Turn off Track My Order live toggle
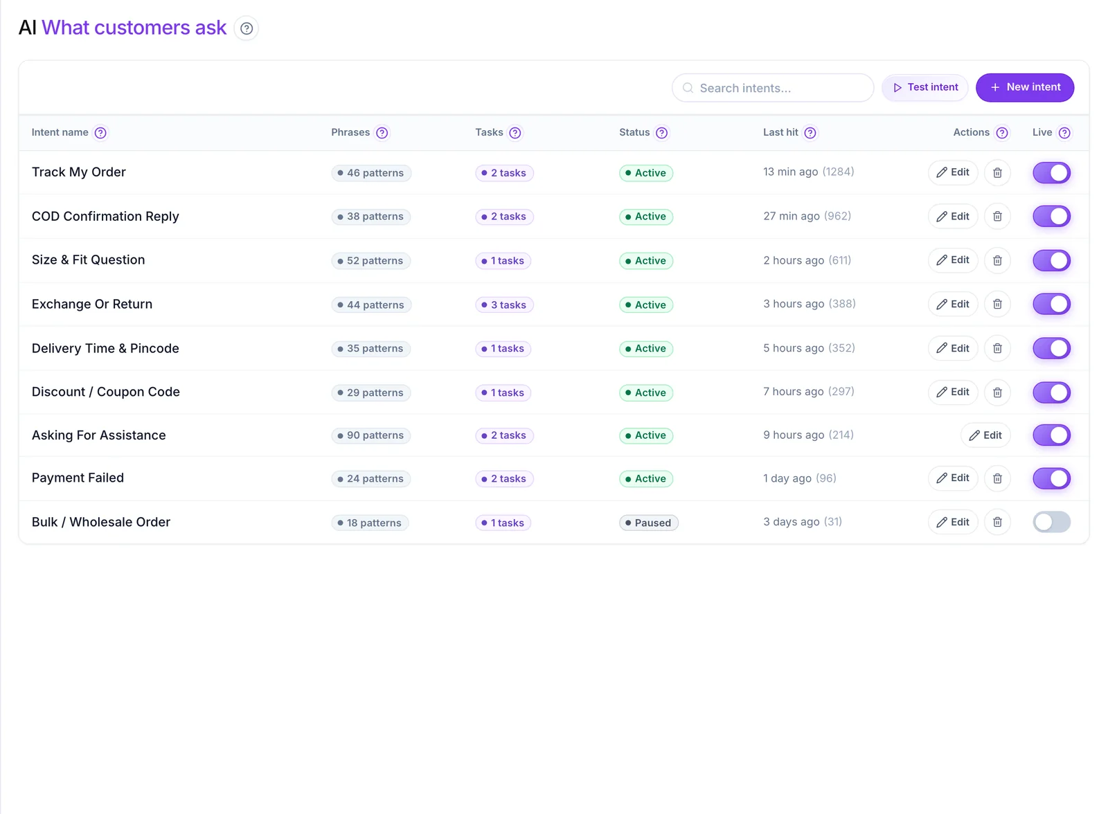The height and width of the screenshot is (814, 1108). (1051, 172)
